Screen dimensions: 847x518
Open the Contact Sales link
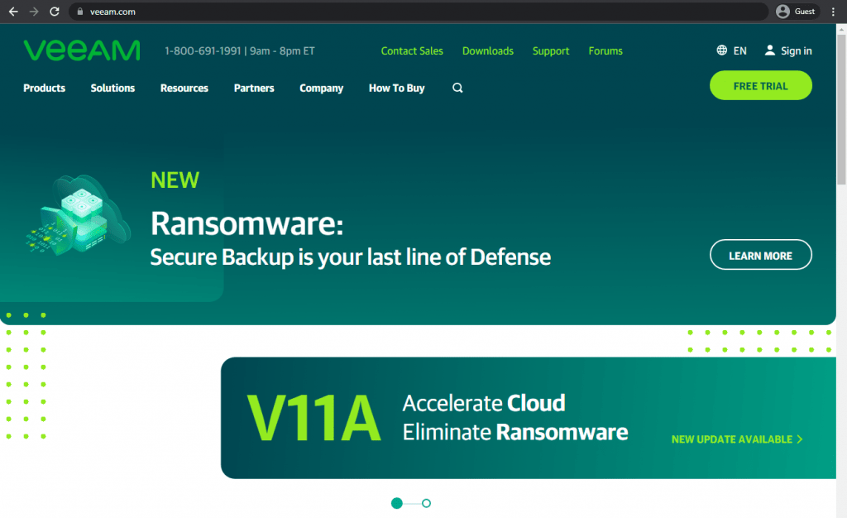(x=412, y=50)
